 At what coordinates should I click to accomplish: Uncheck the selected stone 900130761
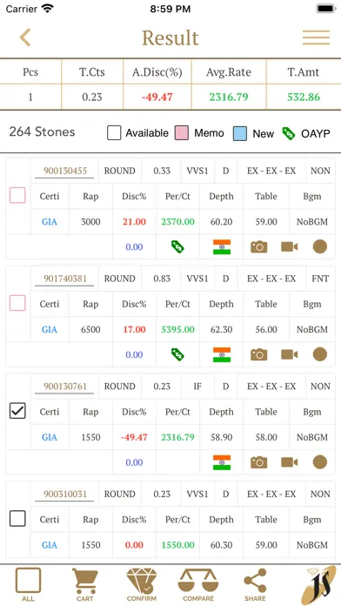17,411
